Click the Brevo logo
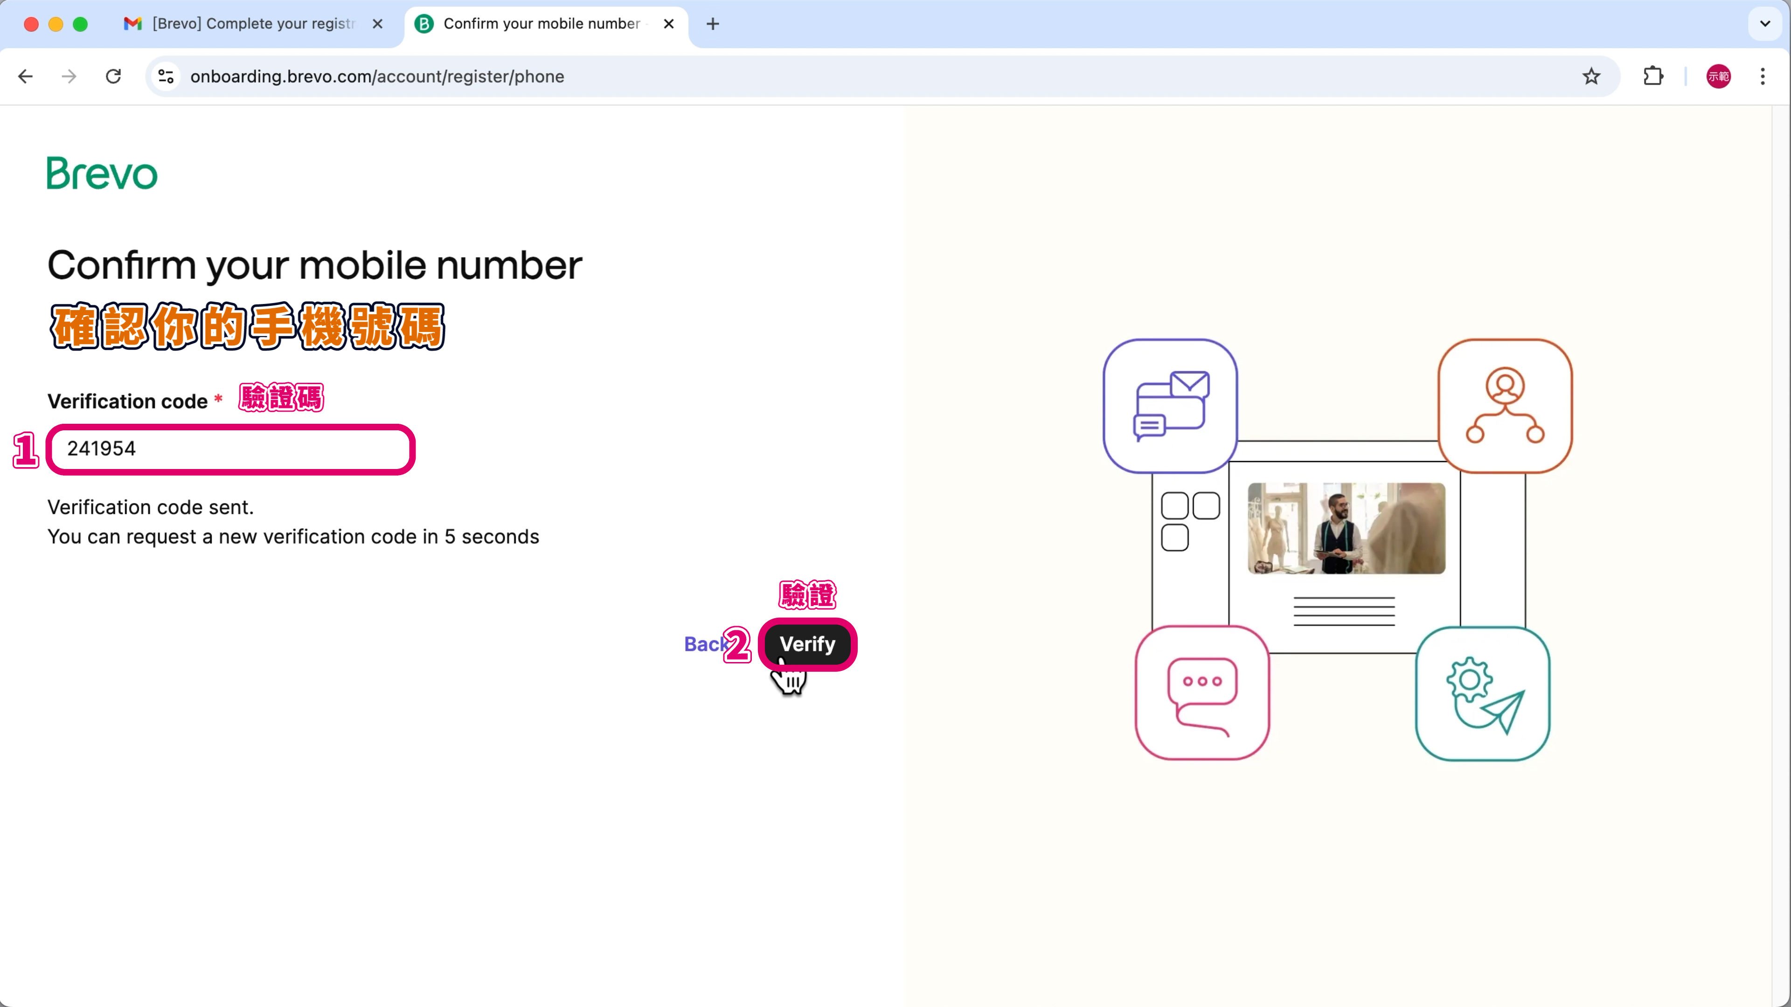 tap(102, 173)
